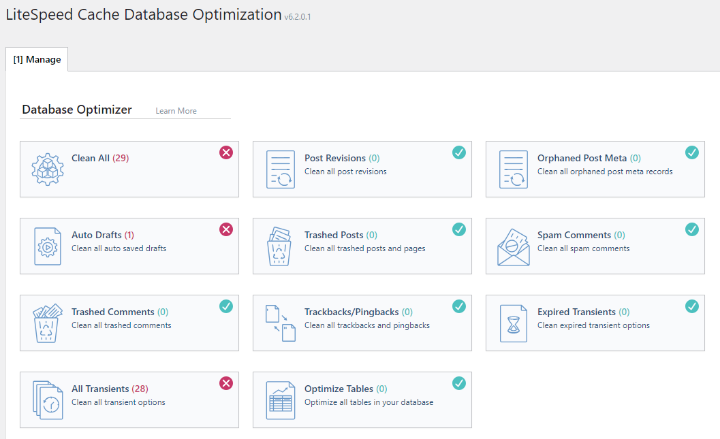
Task: Select Trashed Posts (0) title
Action: 341,235
